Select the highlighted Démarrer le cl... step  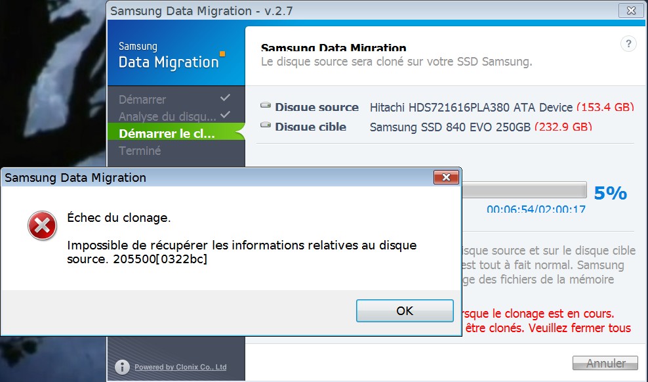(167, 134)
